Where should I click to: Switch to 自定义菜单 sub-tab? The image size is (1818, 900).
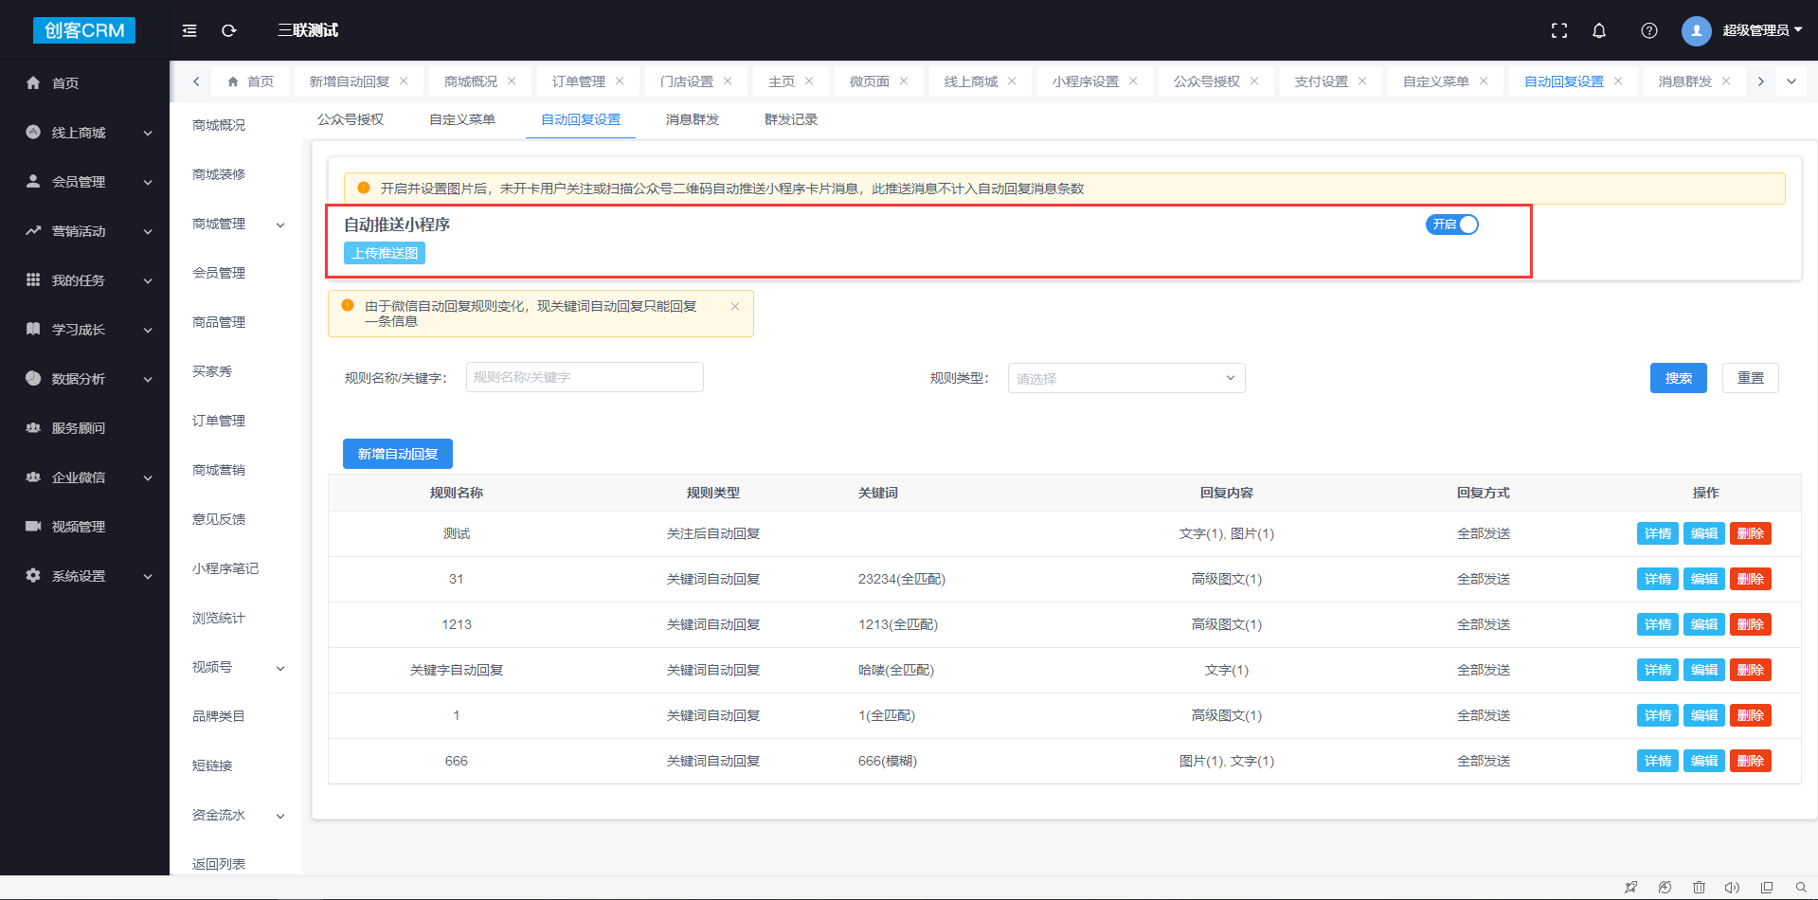462,119
